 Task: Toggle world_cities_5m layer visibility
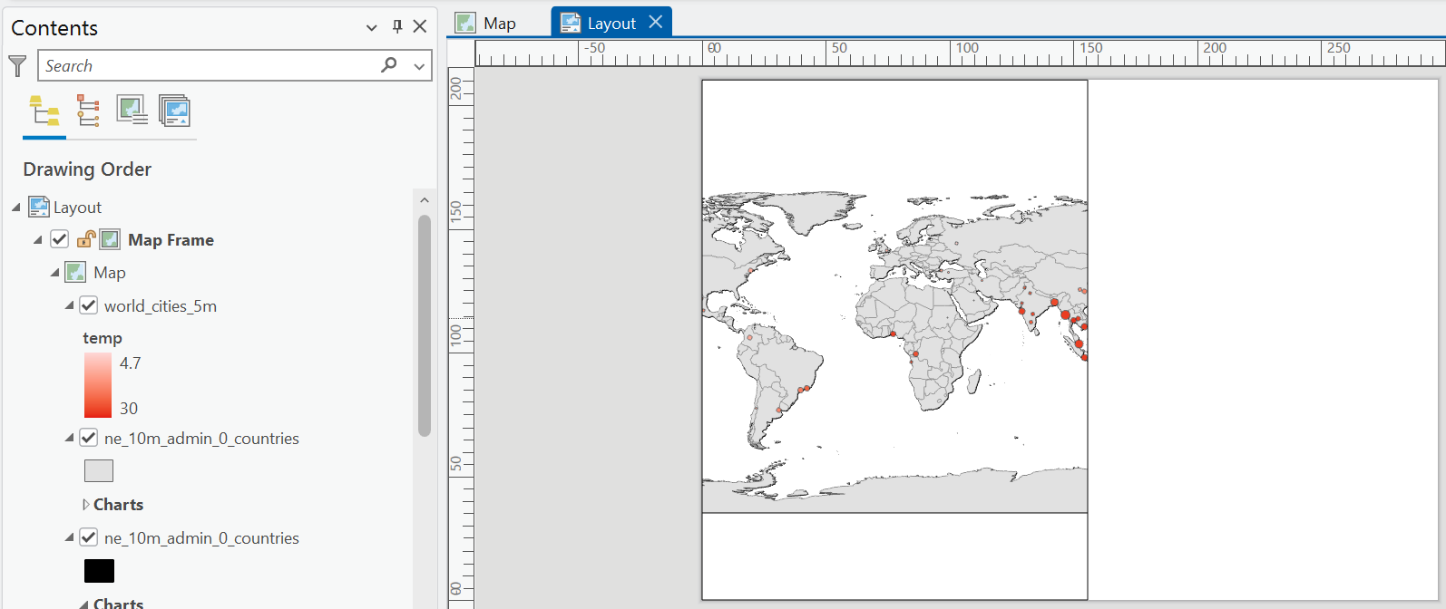89,305
